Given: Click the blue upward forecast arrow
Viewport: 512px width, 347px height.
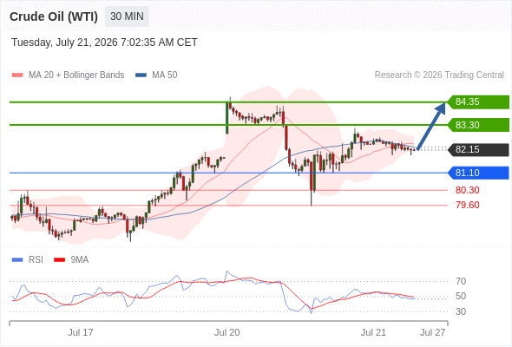Looking at the screenshot, I should coord(431,127).
